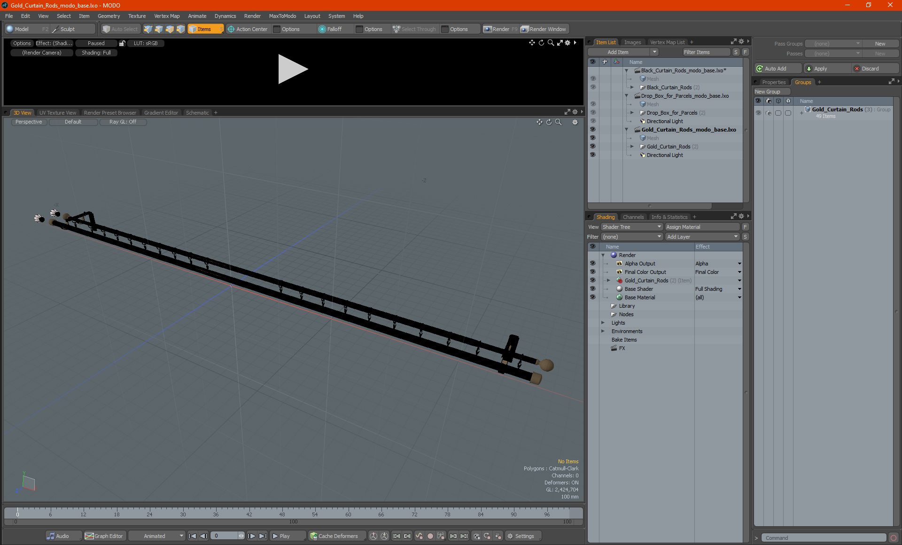Viewport: 902px width, 545px height.
Task: Expand Drop_Box_for_Parcels item
Action: point(632,113)
